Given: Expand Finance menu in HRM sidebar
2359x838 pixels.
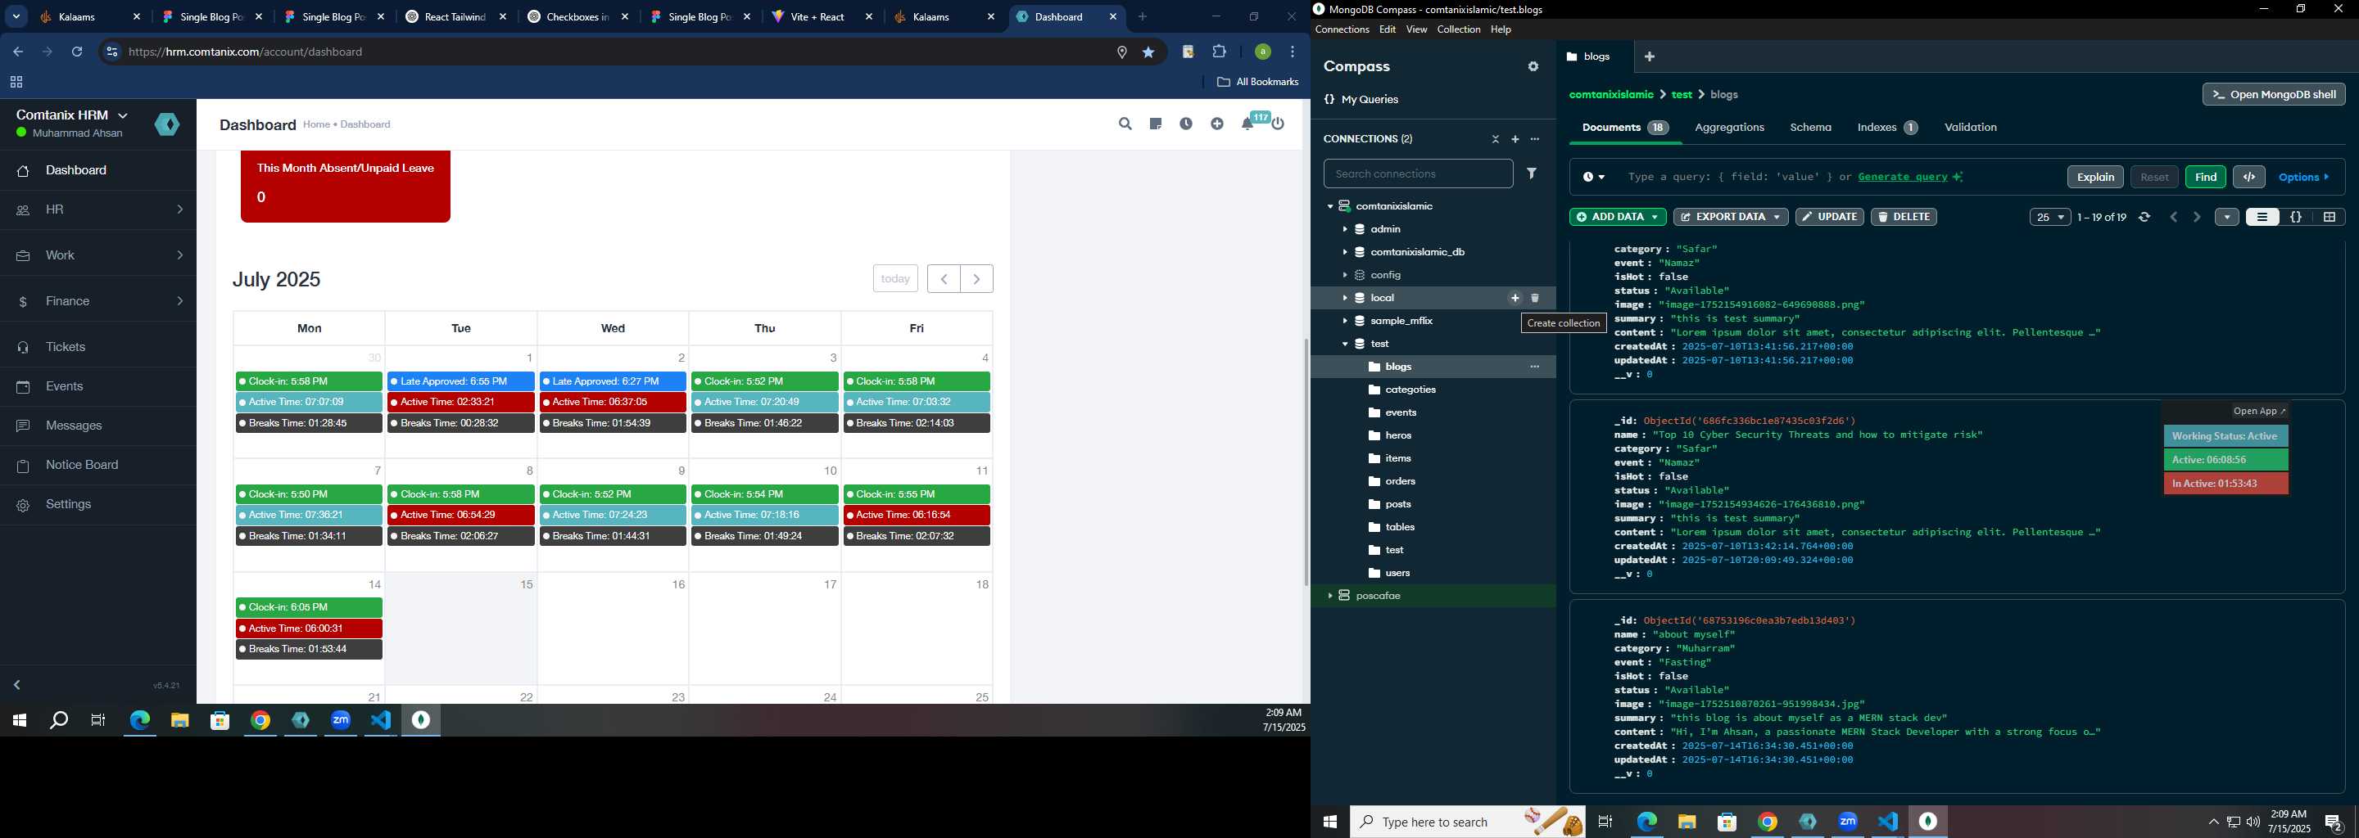Looking at the screenshot, I should [x=98, y=301].
